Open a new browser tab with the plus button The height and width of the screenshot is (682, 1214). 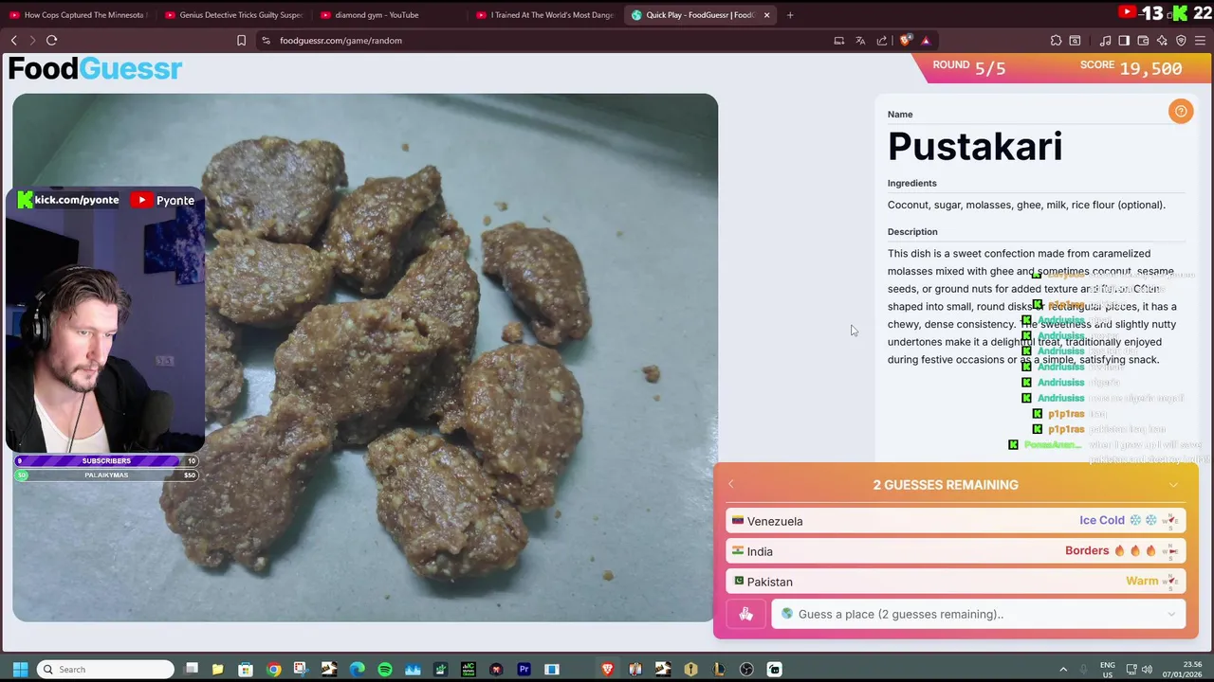pyautogui.click(x=790, y=15)
